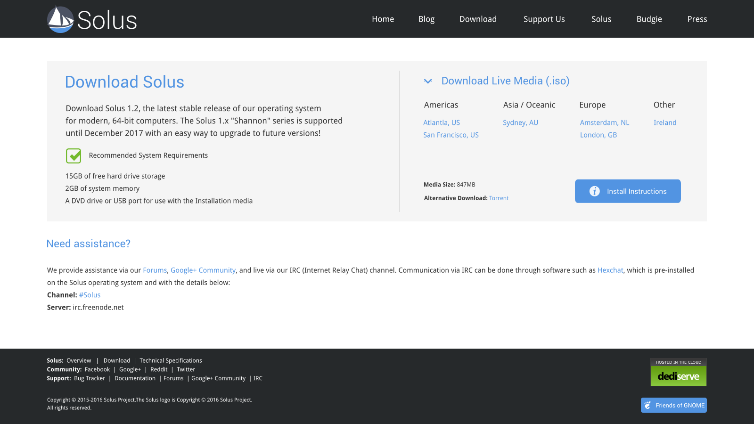Download from the Atlanta, US mirror
The width and height of the screenshot is (754, 424).
(442, 122)
